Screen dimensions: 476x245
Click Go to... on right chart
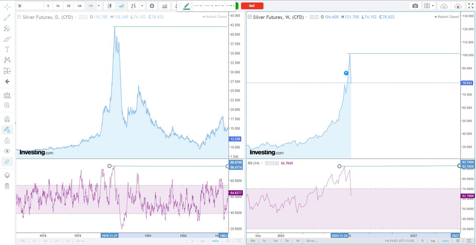click(311, 241)
